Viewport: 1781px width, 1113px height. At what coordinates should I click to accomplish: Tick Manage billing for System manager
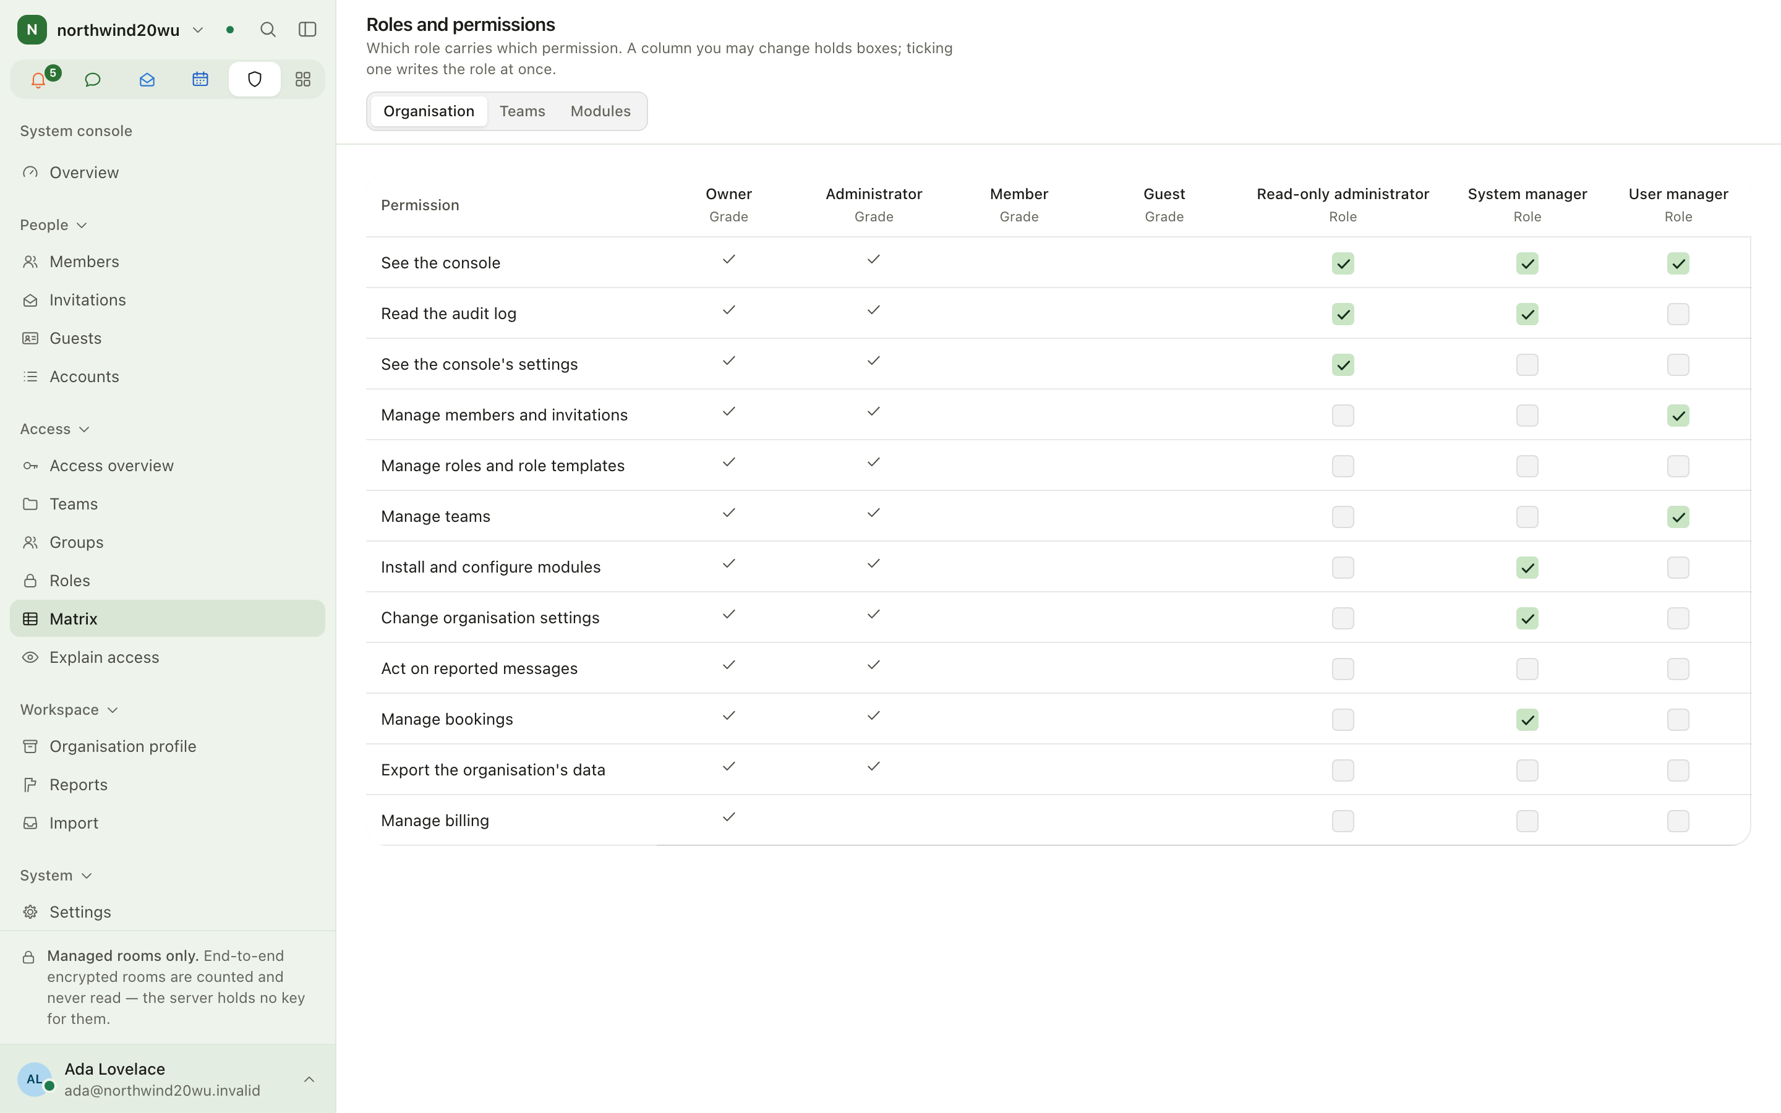click(1527, 821)
